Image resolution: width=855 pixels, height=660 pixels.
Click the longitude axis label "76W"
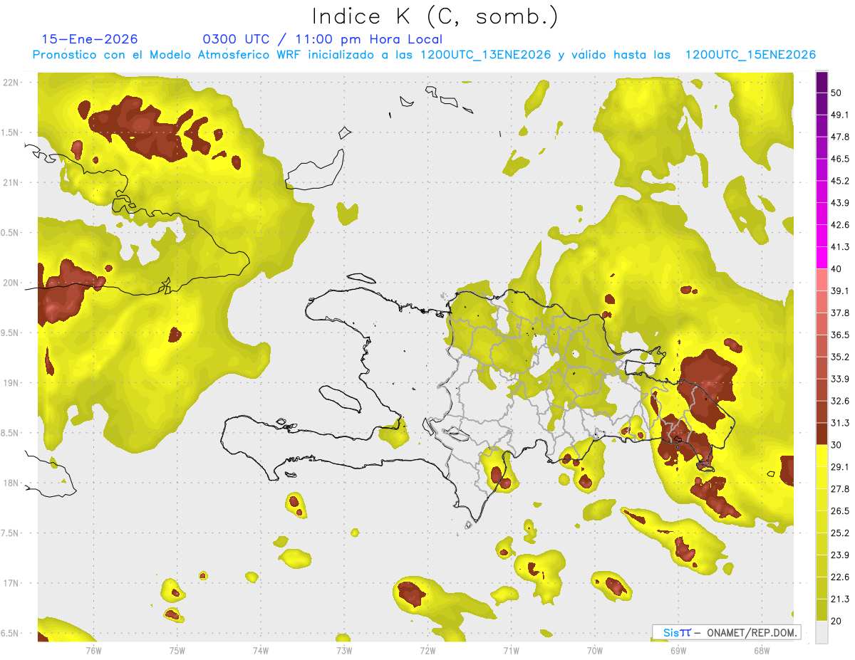93,651
